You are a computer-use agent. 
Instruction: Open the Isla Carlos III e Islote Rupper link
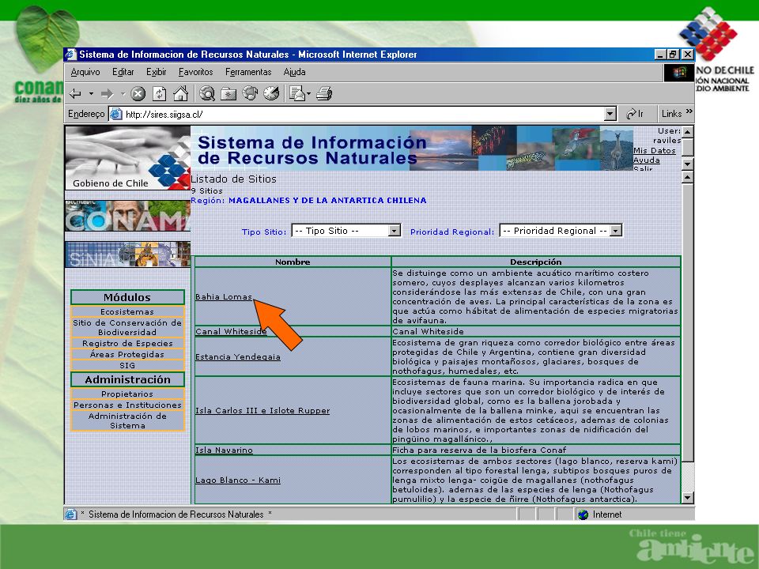(262, 410)
